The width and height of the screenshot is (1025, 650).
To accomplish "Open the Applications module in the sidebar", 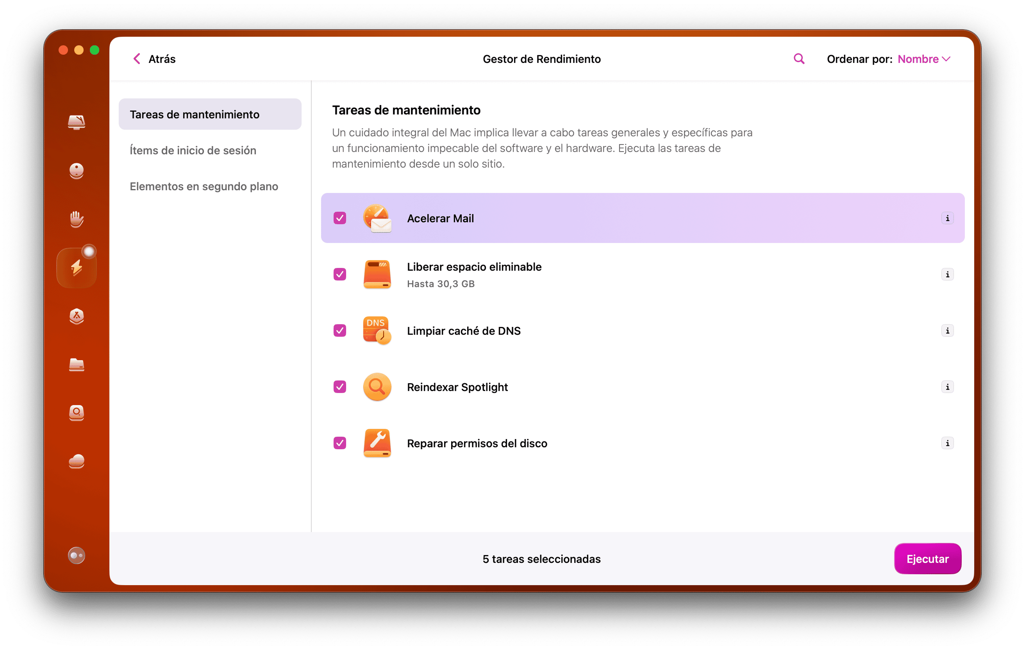I will [x=76, y=316].
